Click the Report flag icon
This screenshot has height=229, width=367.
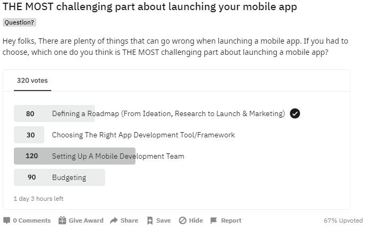click(213, 220)
